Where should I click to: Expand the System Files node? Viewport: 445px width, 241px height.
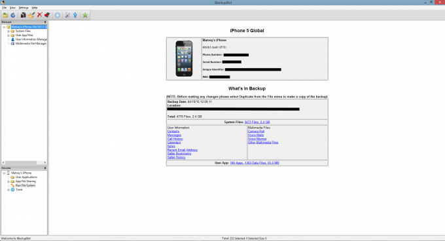[x=9, y=31]
